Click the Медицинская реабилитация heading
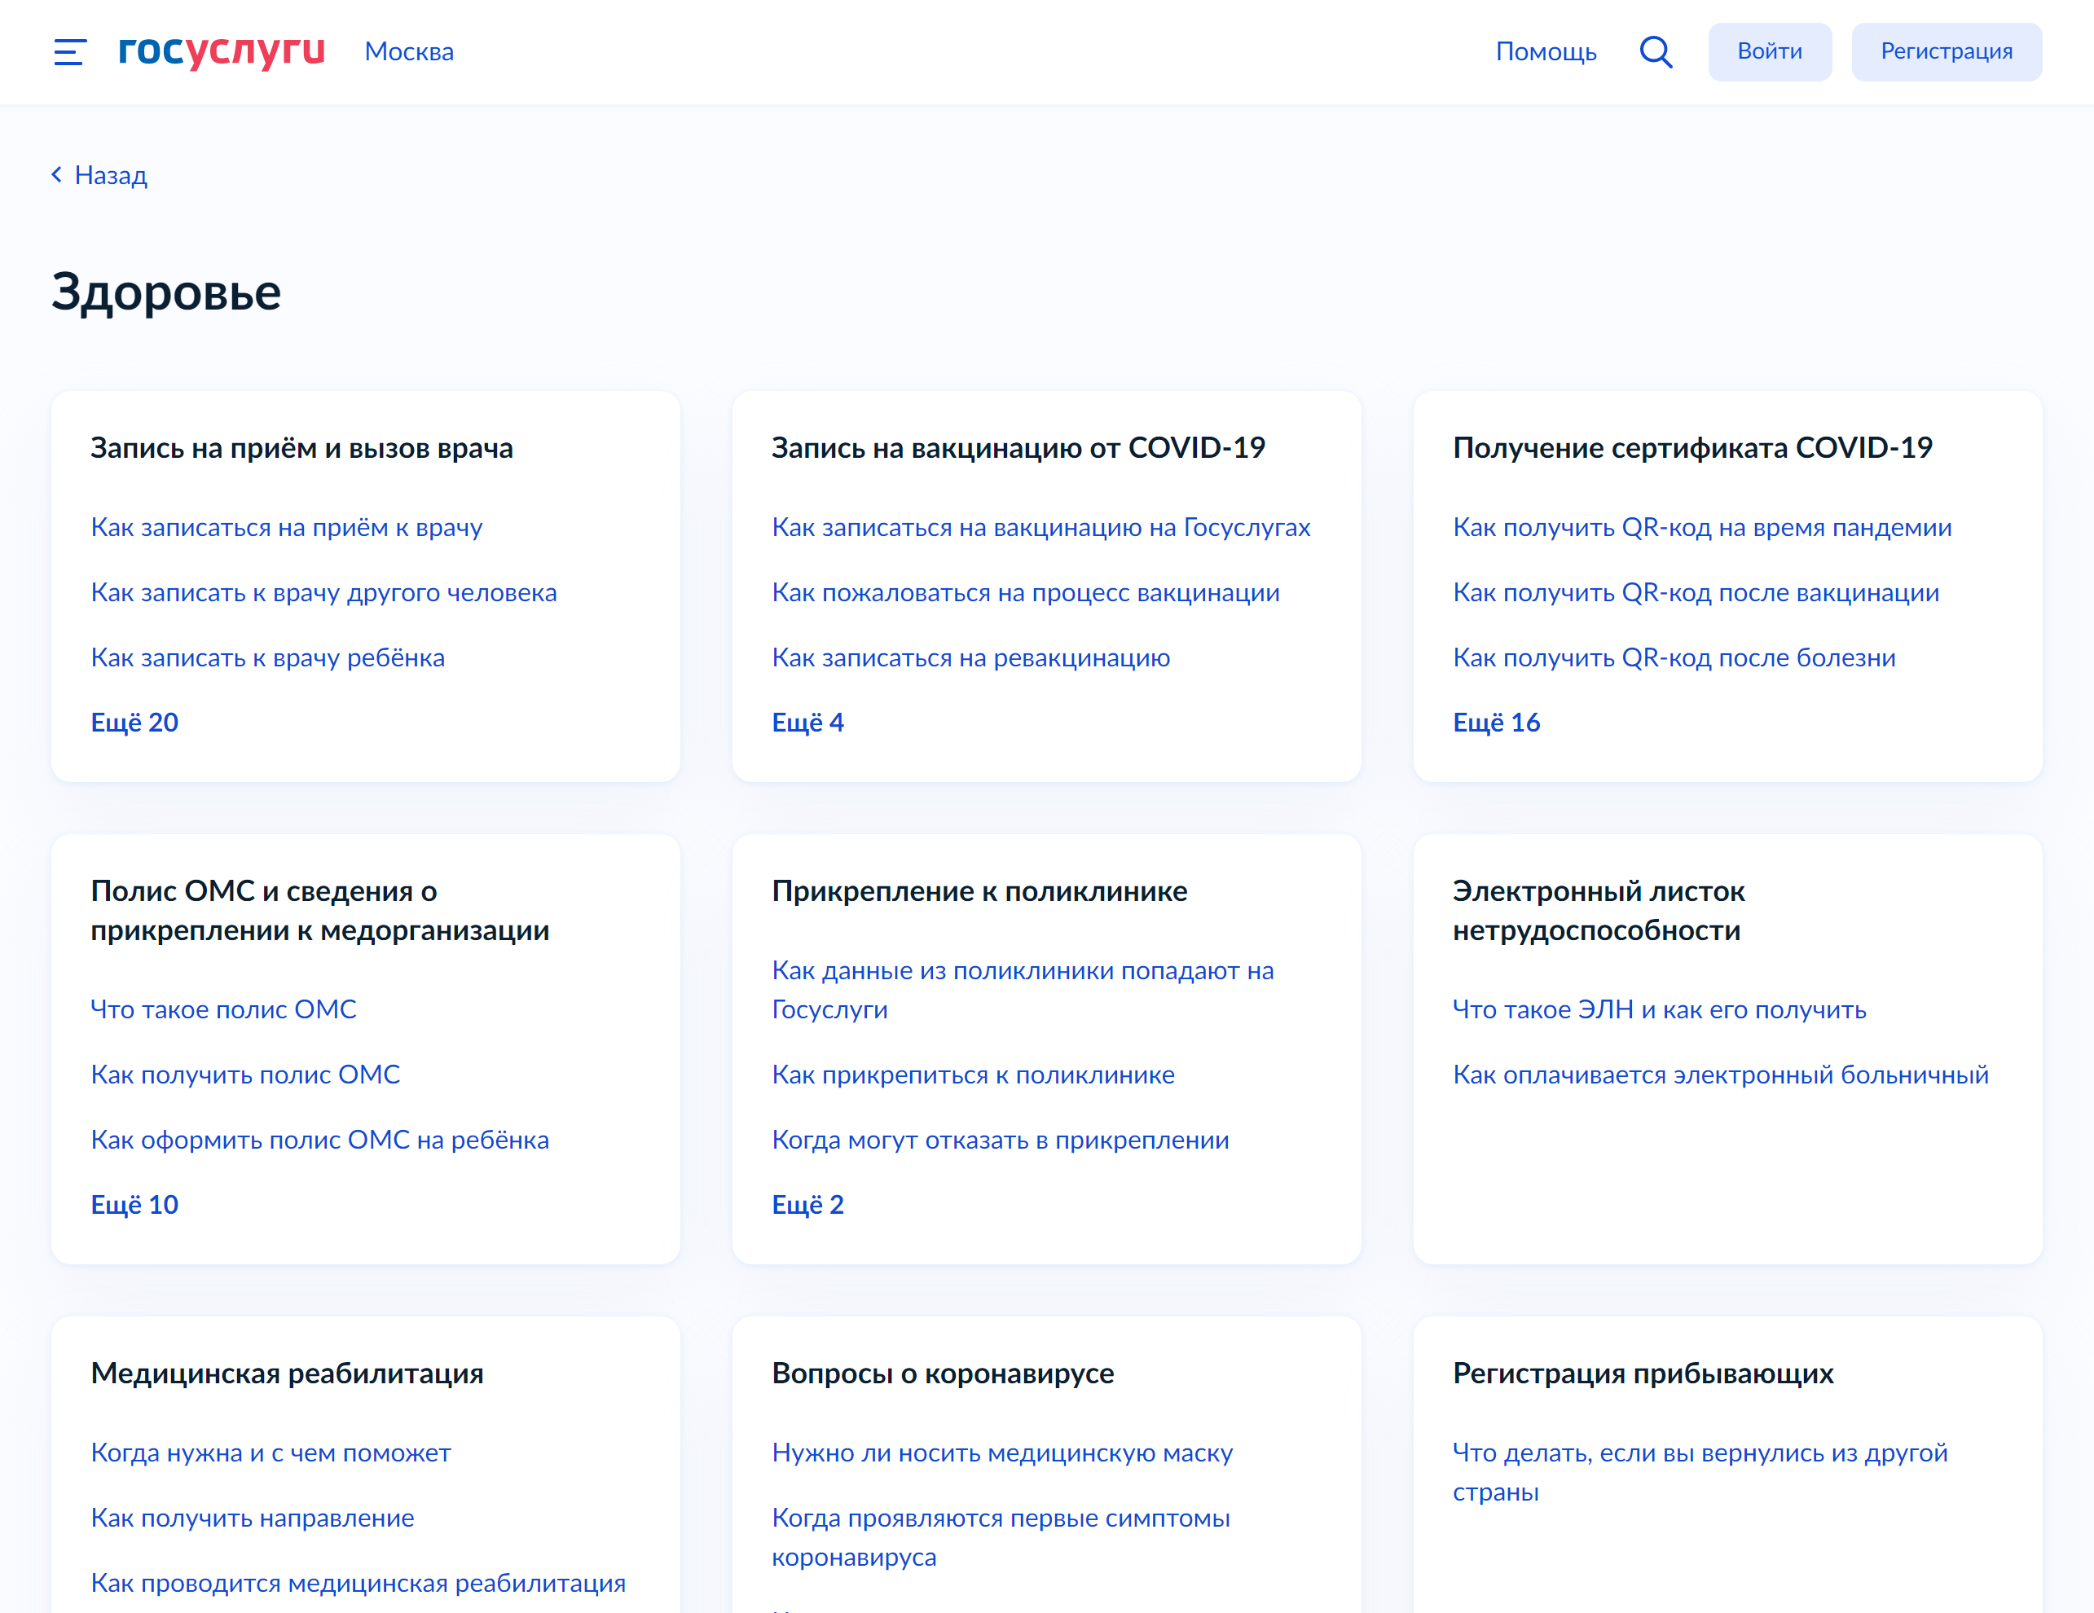Image resolution: width=2094 pixels, height=1613 pixels. point(287,1373)
